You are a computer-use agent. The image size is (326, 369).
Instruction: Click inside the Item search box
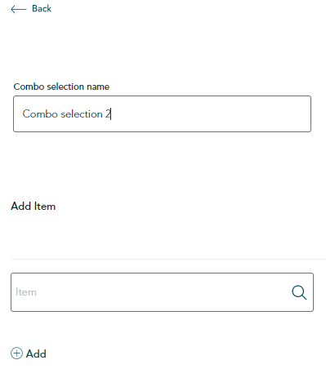pyautogui.click(x=162, y=292)
